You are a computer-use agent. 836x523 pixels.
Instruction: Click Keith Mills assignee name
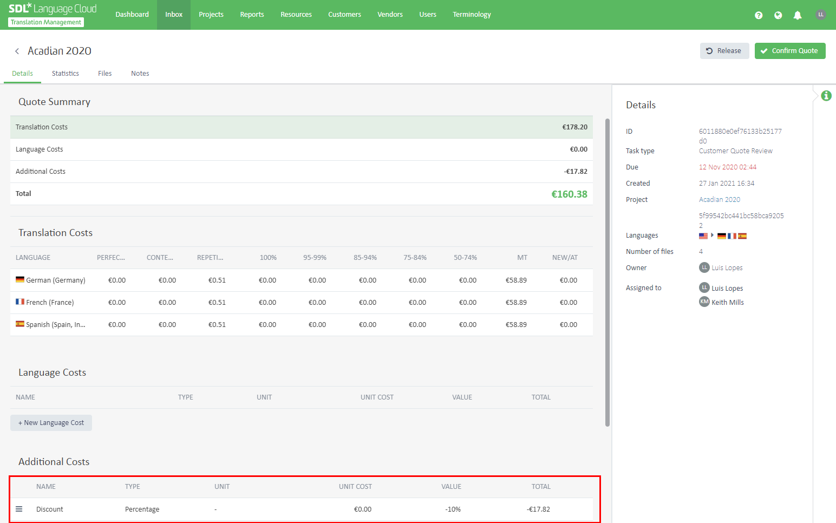[728, 303]
